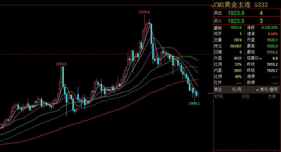281x152 pixels.
Task: Click the 单位 label
Action: click(x=218, y=89)
